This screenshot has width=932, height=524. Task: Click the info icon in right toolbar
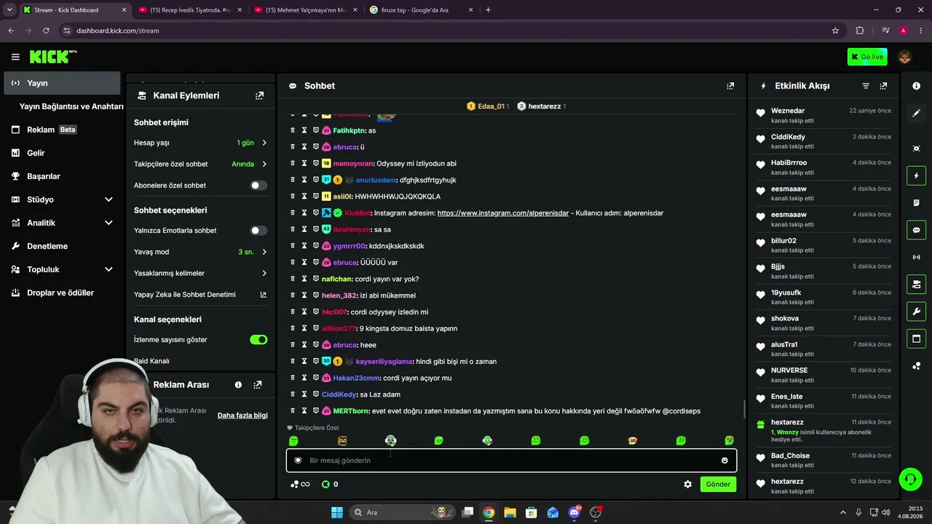click(916, 86)
